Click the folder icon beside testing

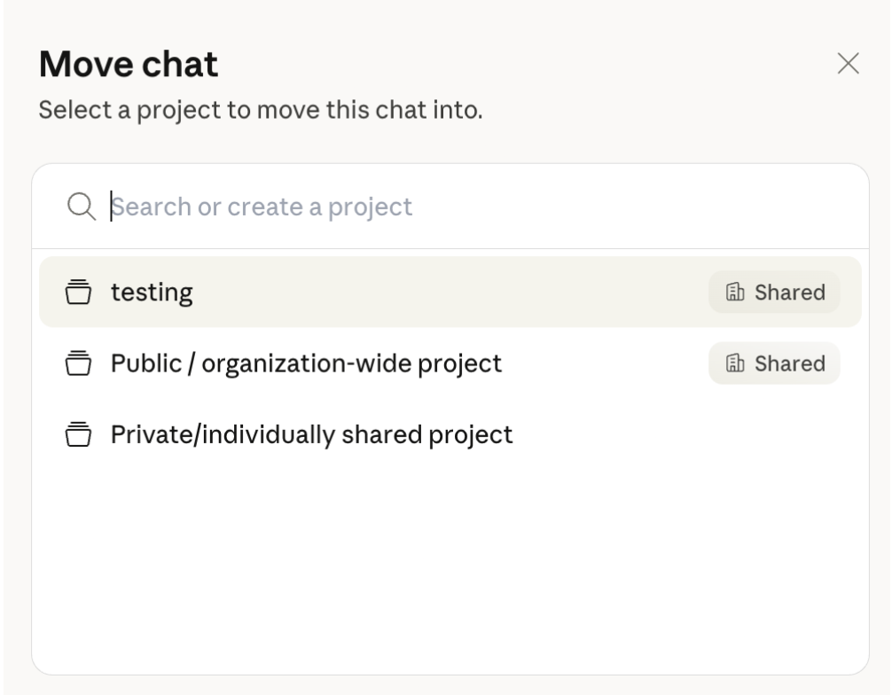tap(80, 293)
